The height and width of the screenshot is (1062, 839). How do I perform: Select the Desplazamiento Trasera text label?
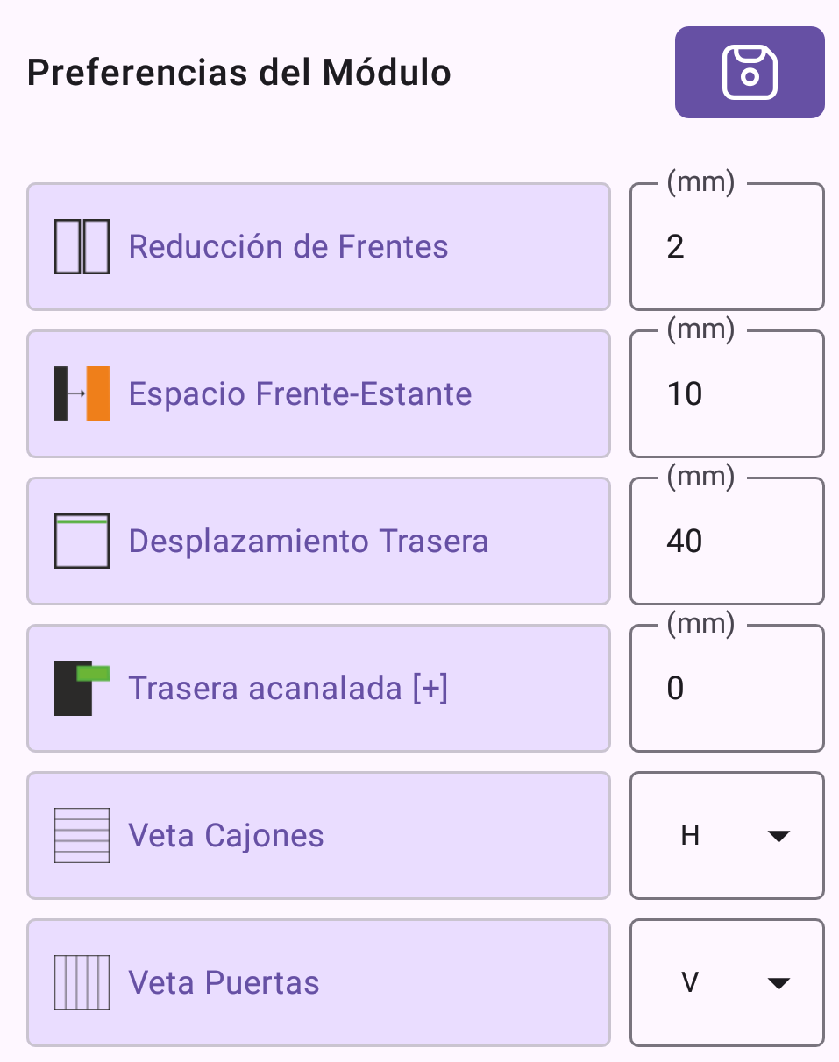click(308, 542)
